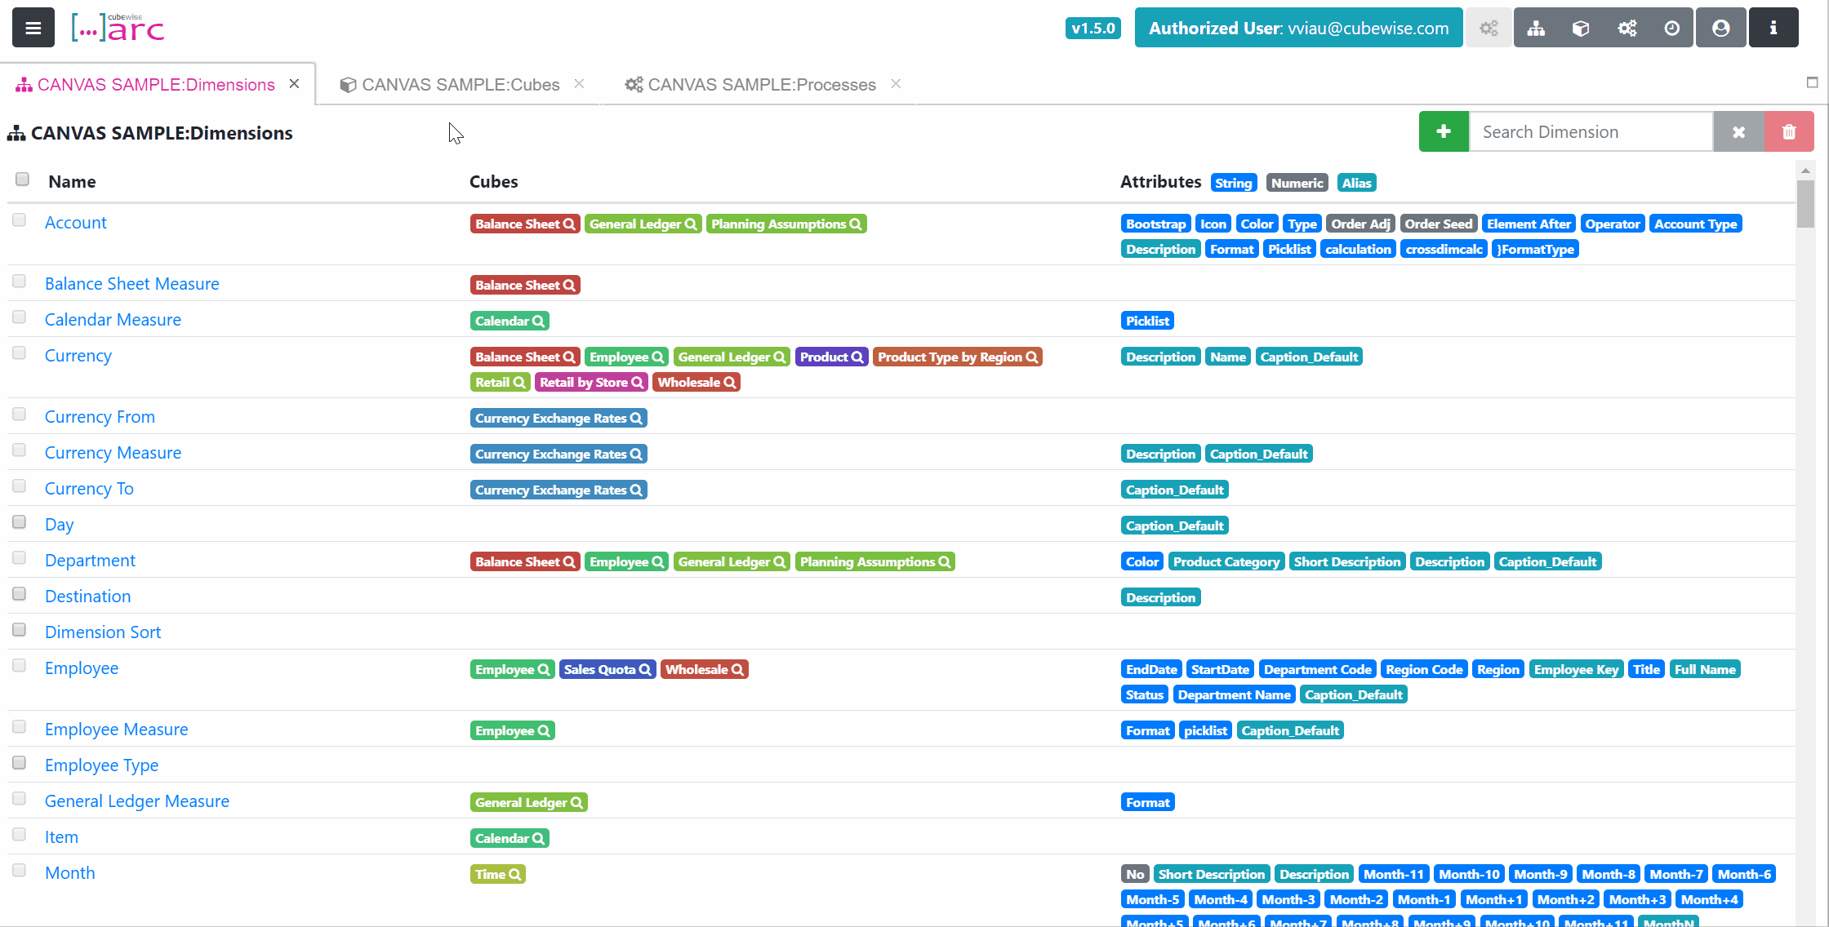1829x927 pixels.
Task: Click the info icon button
Action: [1773, 29]
